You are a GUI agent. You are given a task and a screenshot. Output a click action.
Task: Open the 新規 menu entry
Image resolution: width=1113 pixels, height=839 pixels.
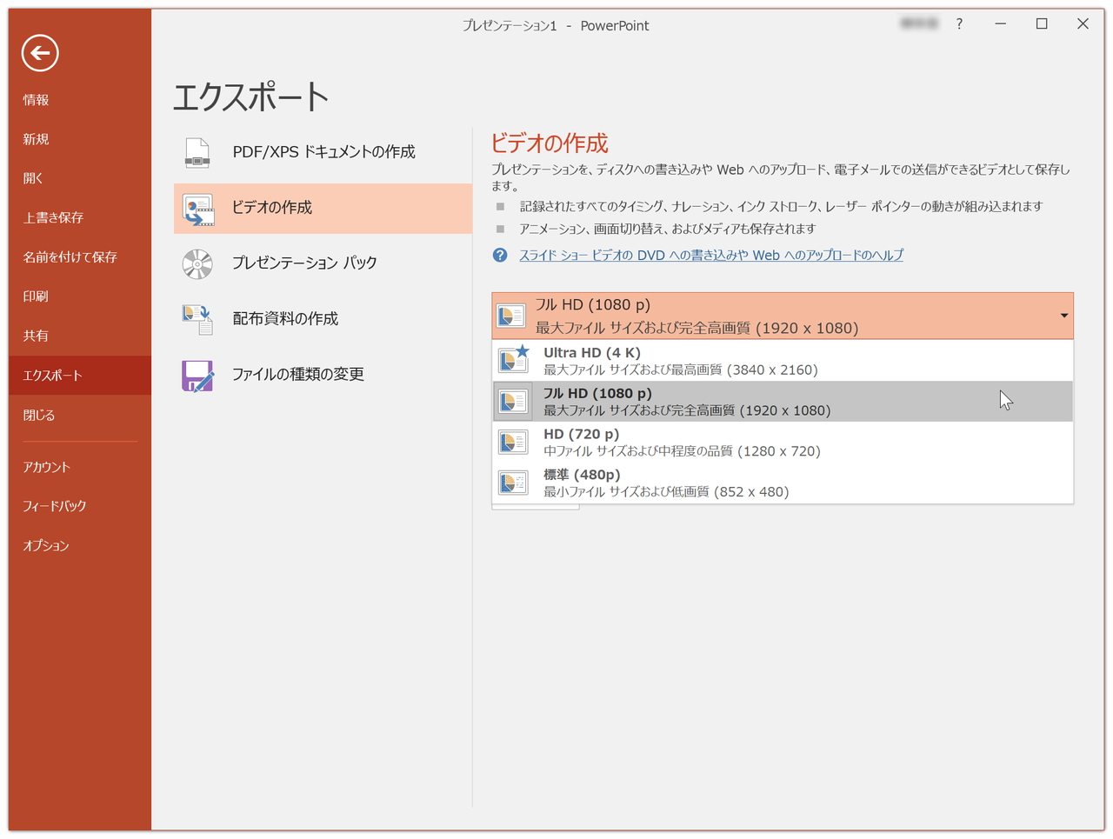pos(35,138)
